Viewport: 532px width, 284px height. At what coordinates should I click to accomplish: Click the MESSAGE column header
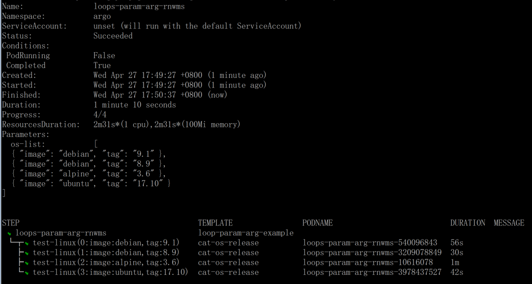click(509, 223)
